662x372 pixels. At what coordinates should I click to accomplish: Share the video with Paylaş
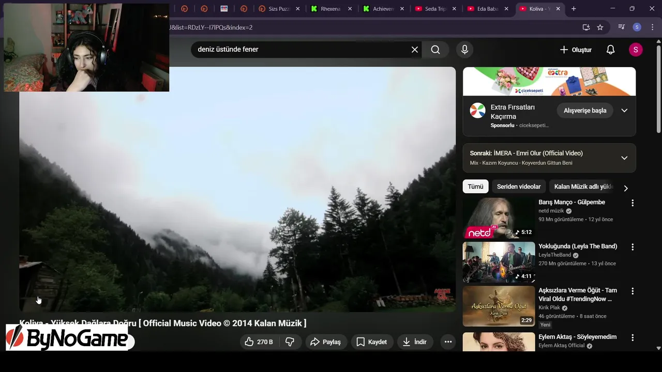coord(325,342)
